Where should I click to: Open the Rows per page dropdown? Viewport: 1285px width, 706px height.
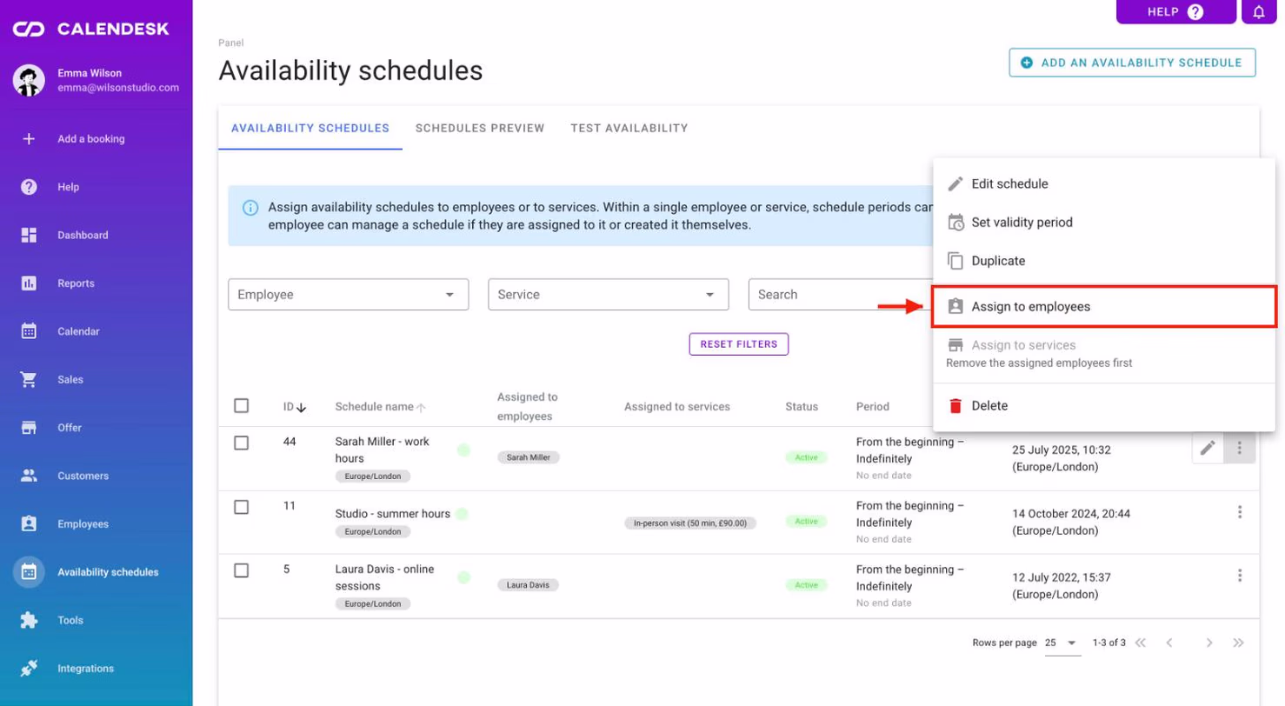[1062, 643]
